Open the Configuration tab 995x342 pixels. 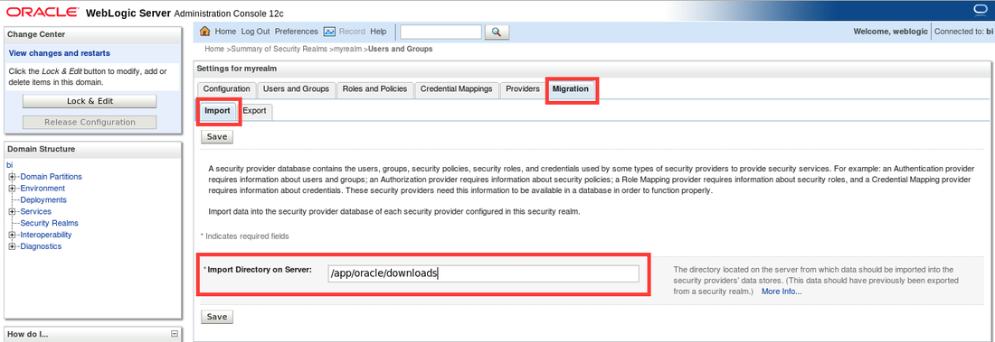(227, 89)
